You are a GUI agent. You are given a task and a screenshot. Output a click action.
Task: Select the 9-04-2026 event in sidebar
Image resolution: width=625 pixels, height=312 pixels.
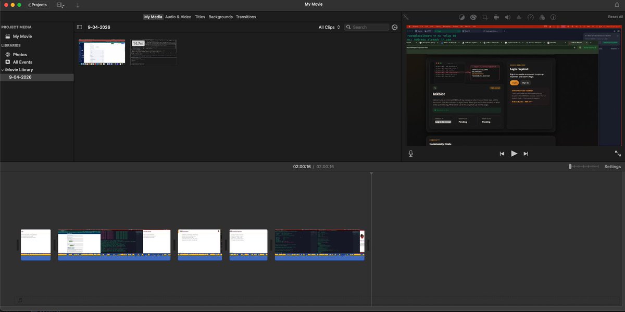[x=37, y=77]
